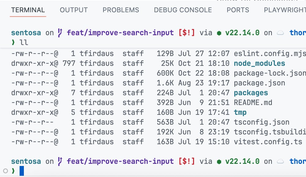
Task: Click the green Node.js hexagon in the top prompt
Action: coord(219,32)
